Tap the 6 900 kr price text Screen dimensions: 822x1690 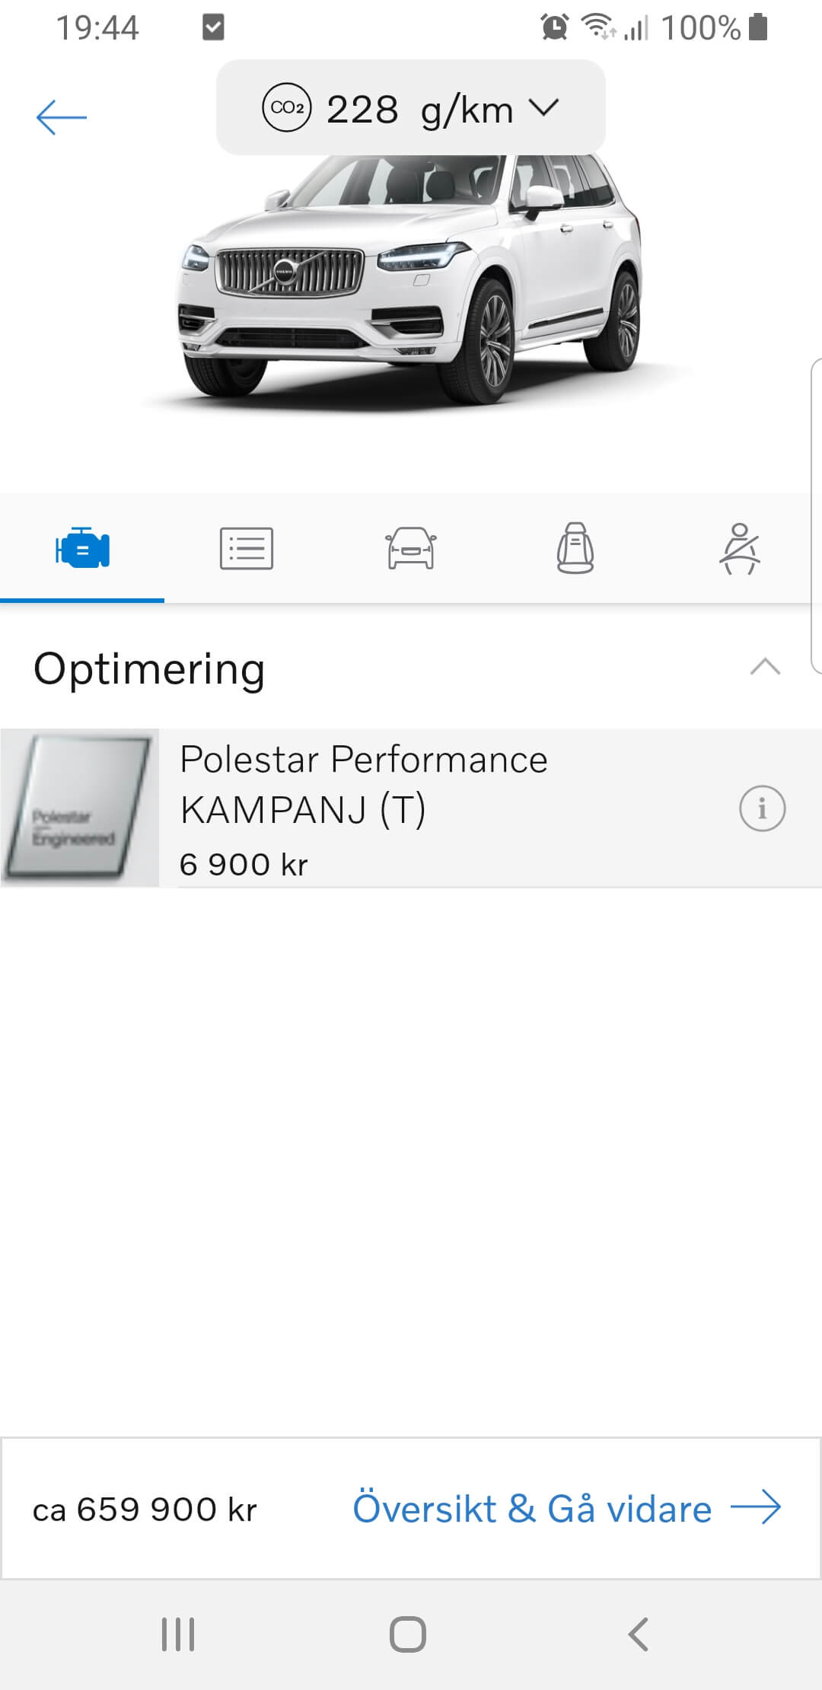click(x=244, y=865)
